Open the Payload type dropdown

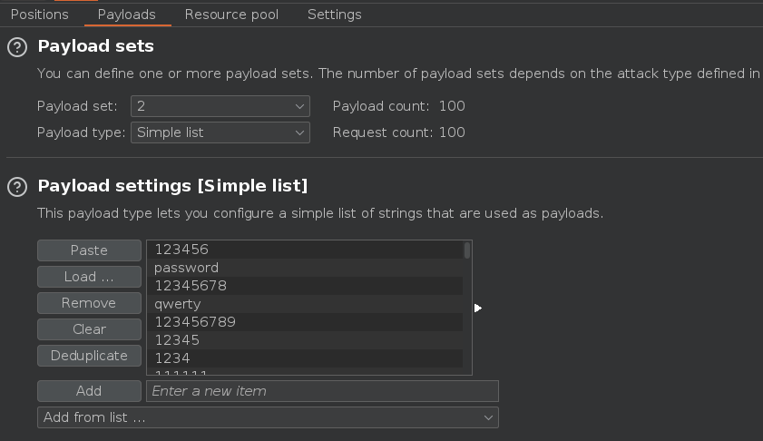pos(220,132)
